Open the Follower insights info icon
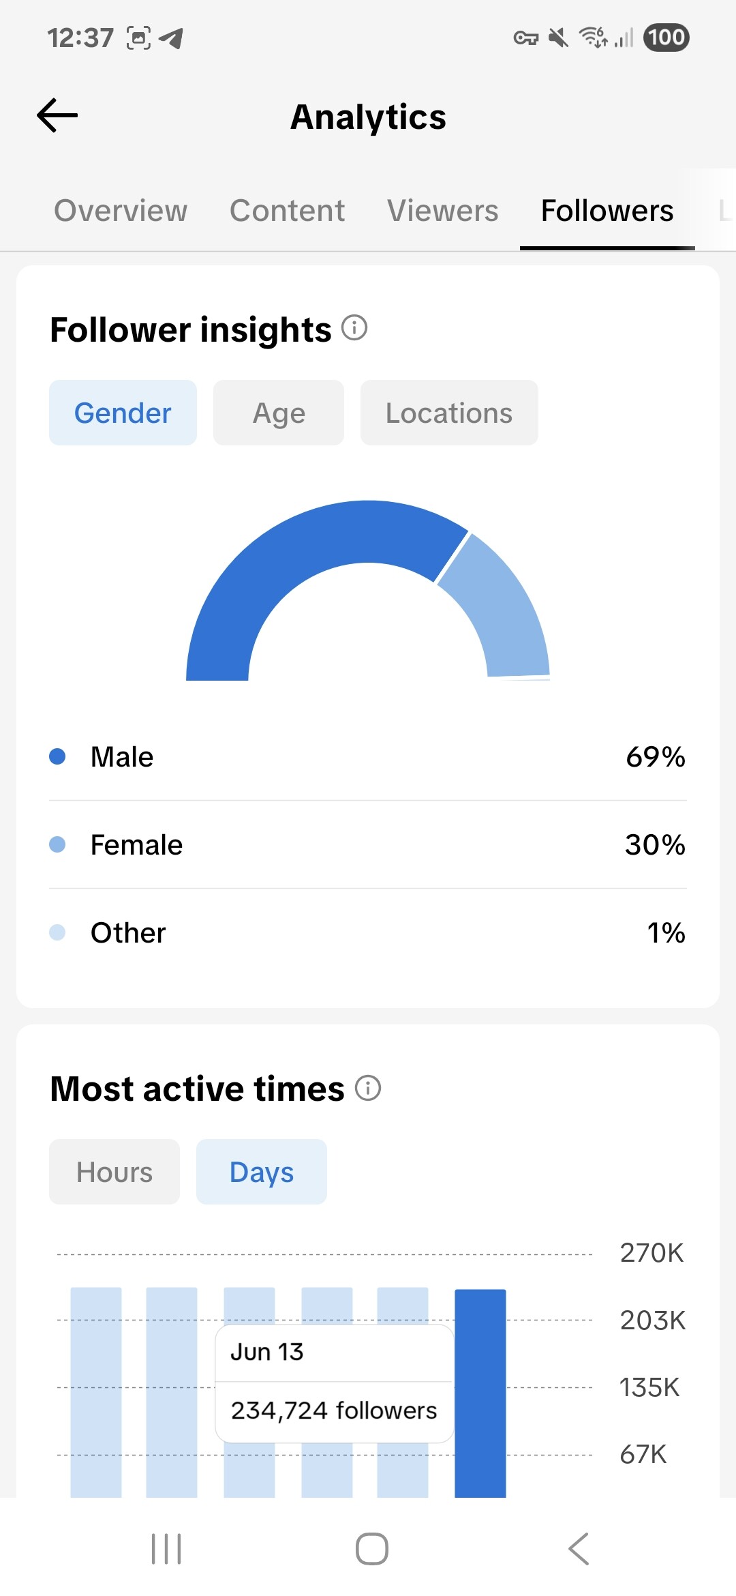 (354, 328)
